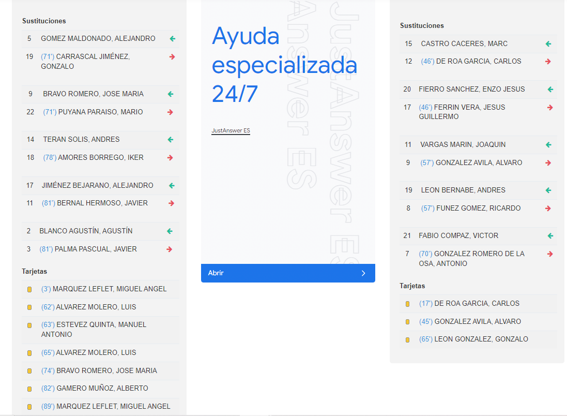Click minute (70') next to GONZALEZ ROMERO DE LA OSA
The width and height of the screenshot is (567, 416).
(425, 254)
